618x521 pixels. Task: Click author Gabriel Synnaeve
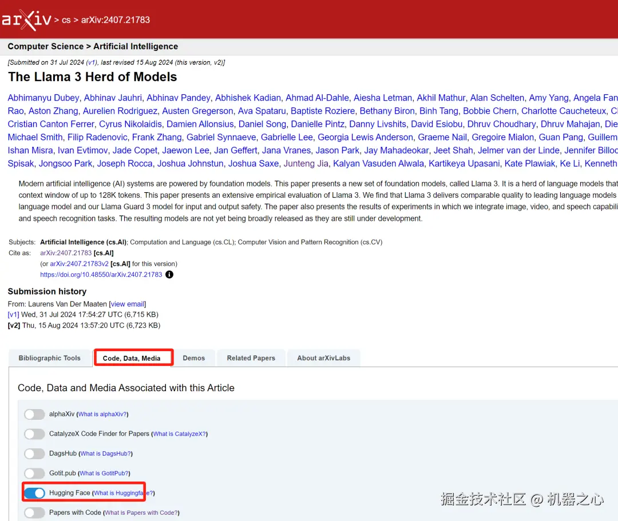tap(221, 137)
